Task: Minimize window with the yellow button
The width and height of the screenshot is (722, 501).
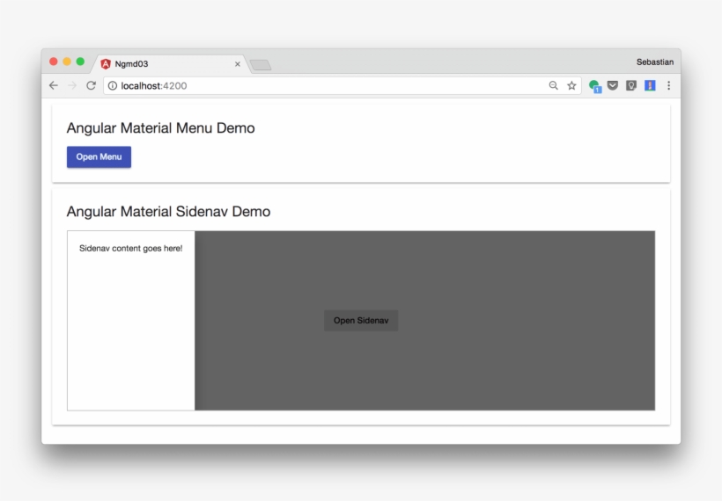Action: click(x=67, y=62)
